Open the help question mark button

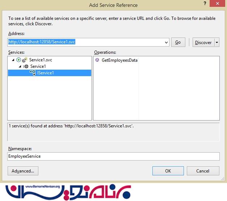click(205, 3)
